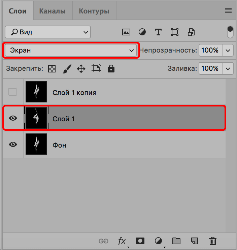Open the Вид filter type dropdown
This screenshot has width=237, height=250.
47,32
